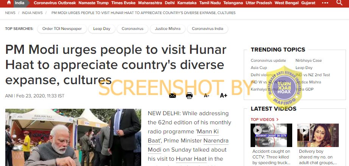Screen dimensions: 349x166
Task: Play the Delivery boy video thumbnail
Action: 304,130
